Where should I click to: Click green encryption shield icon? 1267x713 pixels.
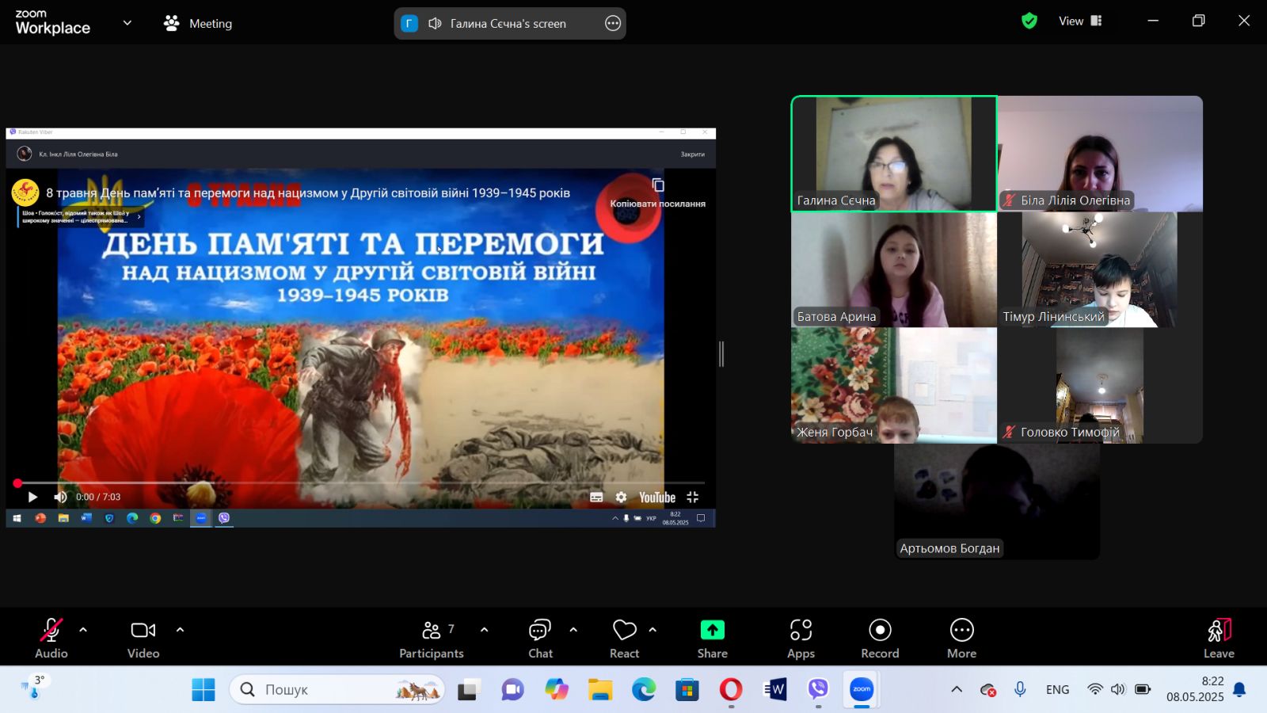[1029, 21]
